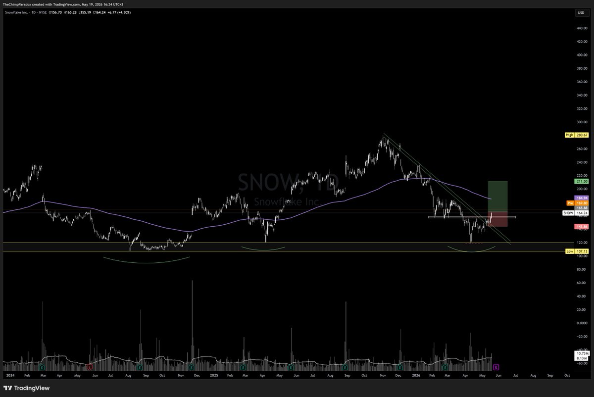The height and width of the screenshot is (397, 594).
Task: Click the red 143.86 stop price label
Action: click(581, 226)
